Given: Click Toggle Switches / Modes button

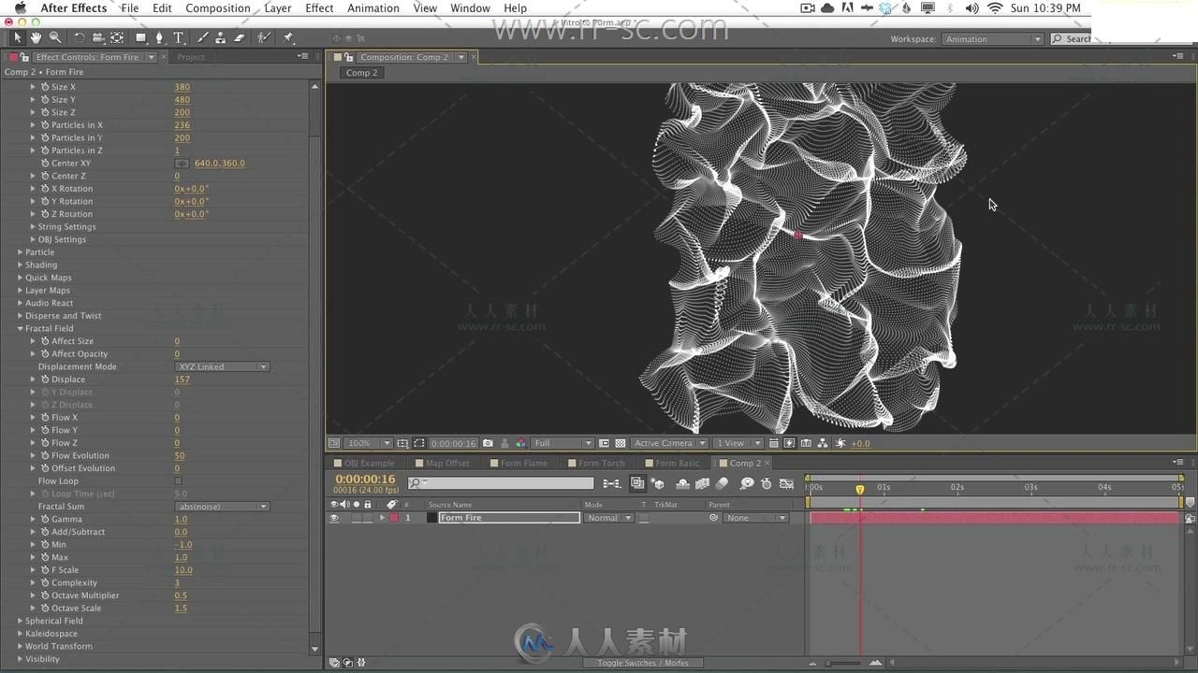Looking at the screenshot, I should [643, 663].
